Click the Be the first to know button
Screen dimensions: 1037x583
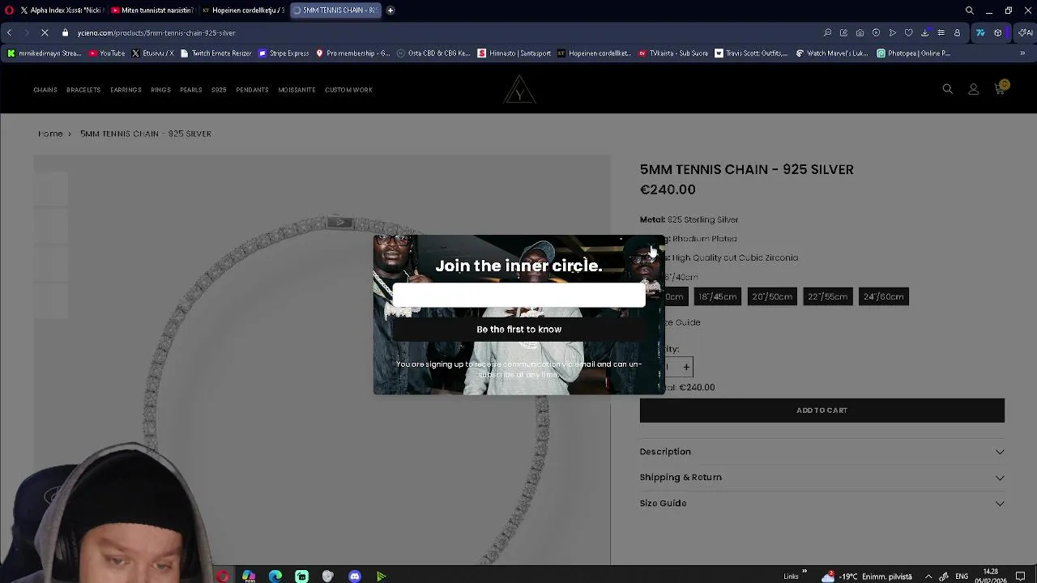518,330
